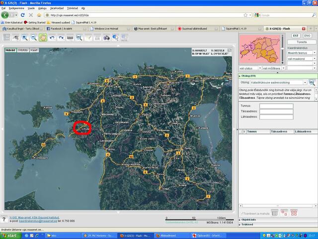Select the zoom out magnifier tool
Image resolution: width=318 pixels, height=239 pixels.
[x=34, y=38]
